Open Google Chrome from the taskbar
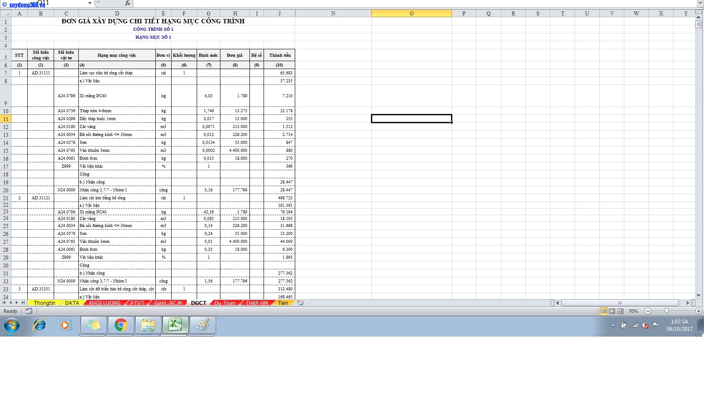Viewport: 704px width, 396px height. coord(120,326)
